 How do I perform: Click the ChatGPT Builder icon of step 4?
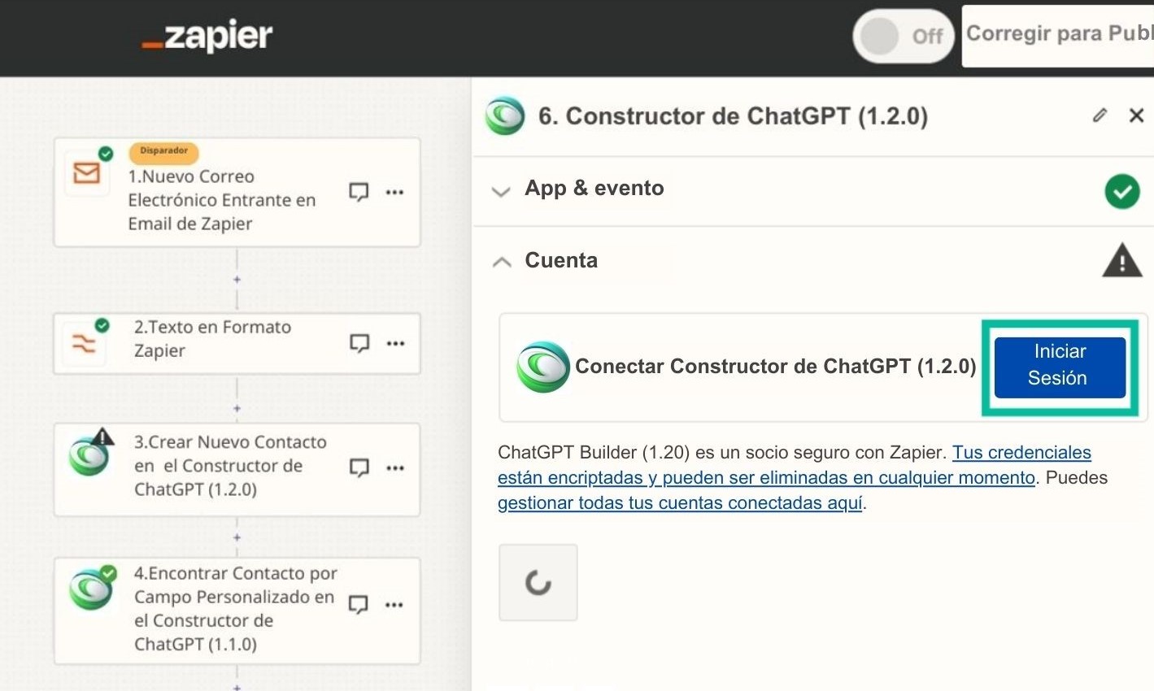[x=90, y=589]
